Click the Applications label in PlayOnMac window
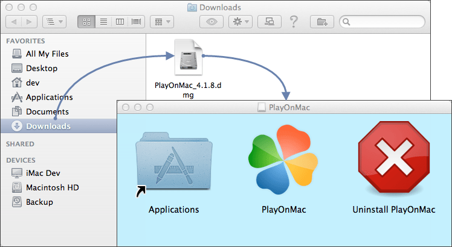 coord(174,210)
